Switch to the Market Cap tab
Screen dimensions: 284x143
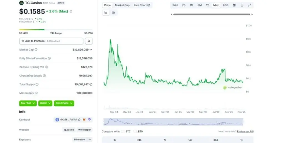click(122, 5)
